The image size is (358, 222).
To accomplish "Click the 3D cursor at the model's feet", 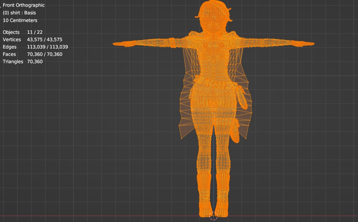I will click(x=213, y=216).
